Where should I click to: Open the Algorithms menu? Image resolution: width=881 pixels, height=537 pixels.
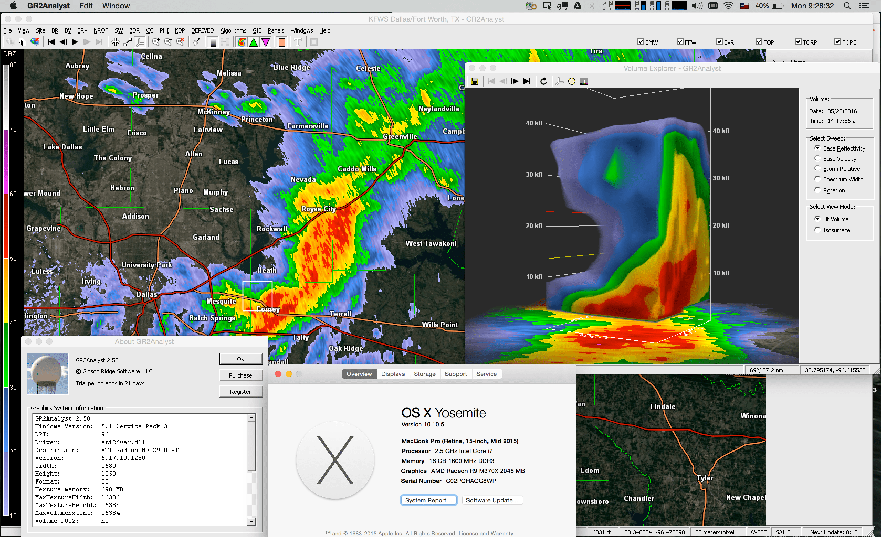(x=233, y=30)
